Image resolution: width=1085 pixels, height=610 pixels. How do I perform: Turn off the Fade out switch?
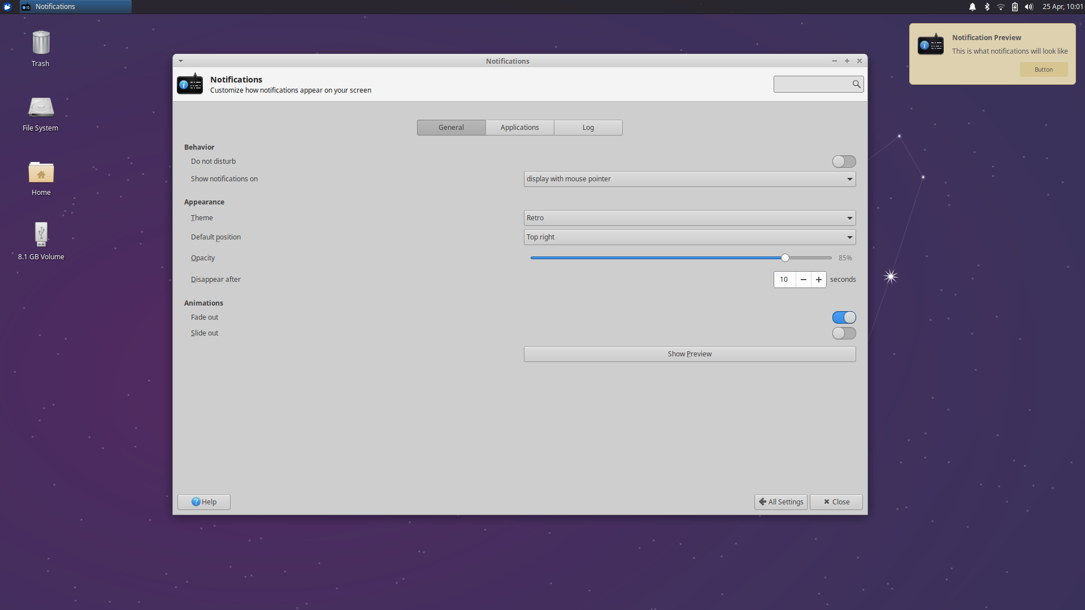coord(844,317)
